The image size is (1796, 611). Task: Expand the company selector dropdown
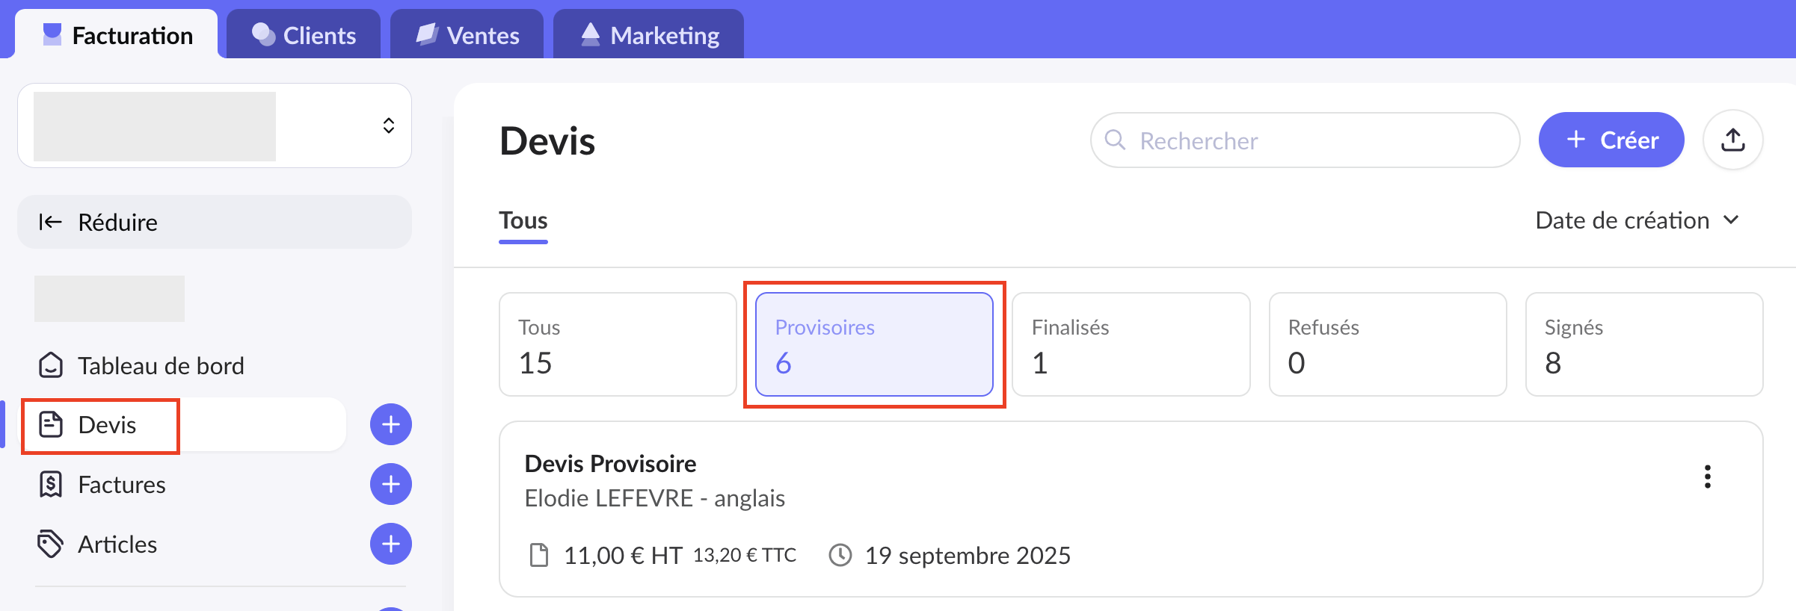(388, 125)
